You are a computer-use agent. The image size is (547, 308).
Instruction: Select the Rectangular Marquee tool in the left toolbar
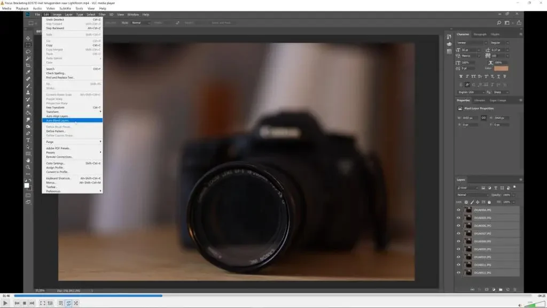(28, 45)
